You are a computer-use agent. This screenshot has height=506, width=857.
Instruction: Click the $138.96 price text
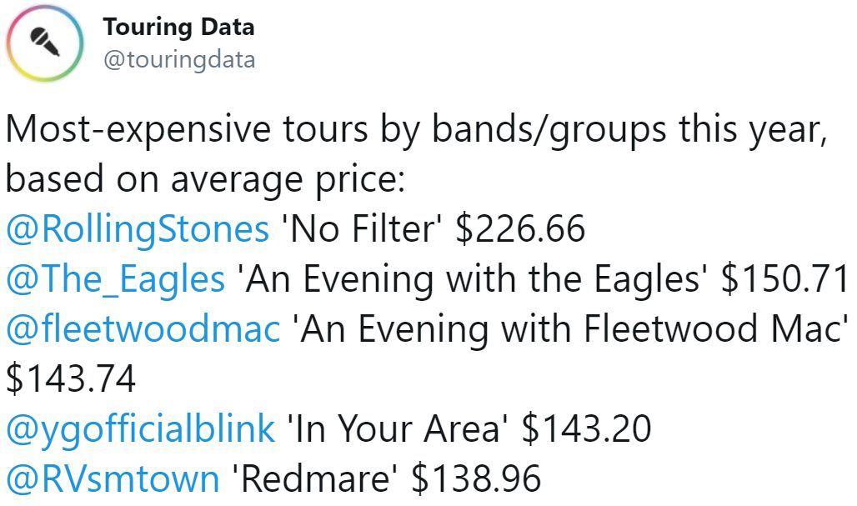pos(478,478)
